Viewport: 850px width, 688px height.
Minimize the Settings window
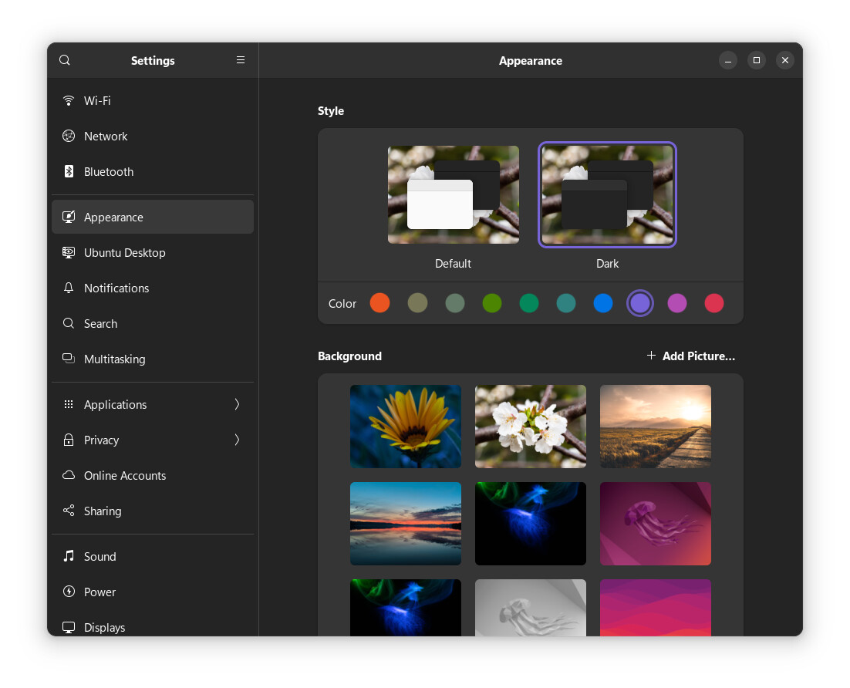coord(728,60)
